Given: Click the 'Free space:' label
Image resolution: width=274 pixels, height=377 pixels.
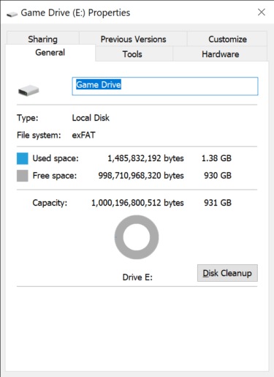Looking at the screenshot, I should [55, 176].
